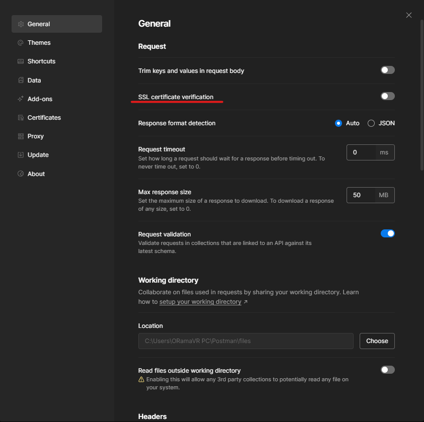Click the Proxy server icon
424x422 pixels.
[x=21, y=136]
